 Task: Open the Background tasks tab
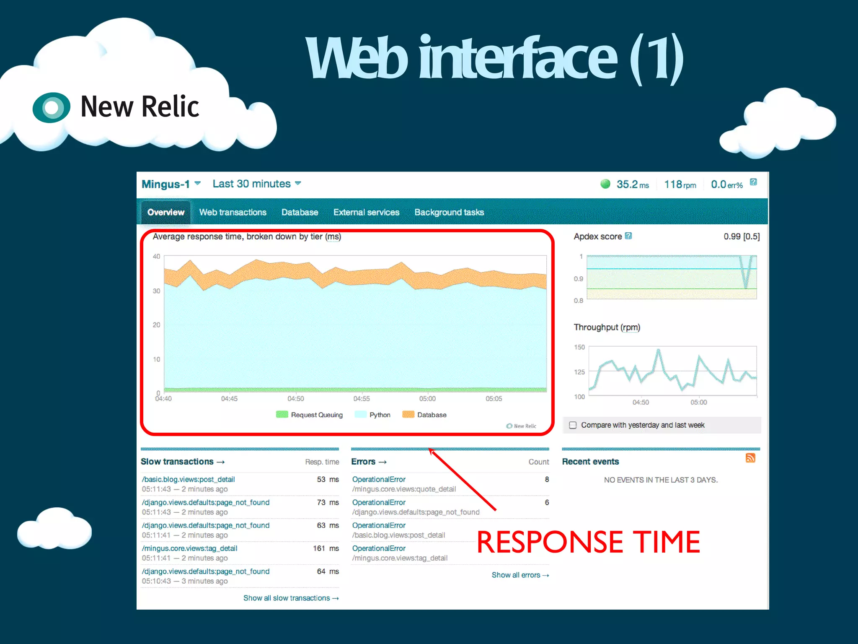tap(449, 212)
